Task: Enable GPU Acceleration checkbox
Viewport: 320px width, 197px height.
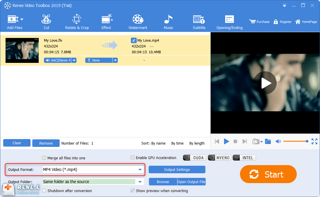Action: tap(132, 158)
